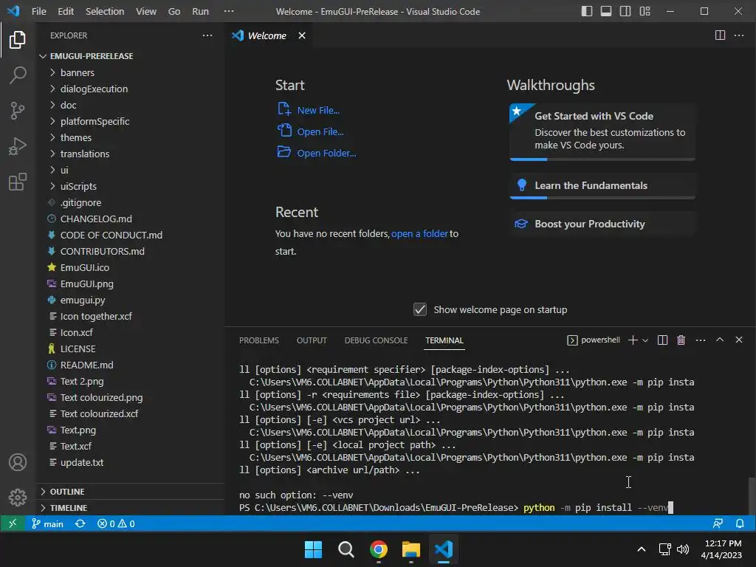The width and height of the screenshot is (756, 567).
Task: Open the Extensions view icon
Action: [x=18, y=182]
